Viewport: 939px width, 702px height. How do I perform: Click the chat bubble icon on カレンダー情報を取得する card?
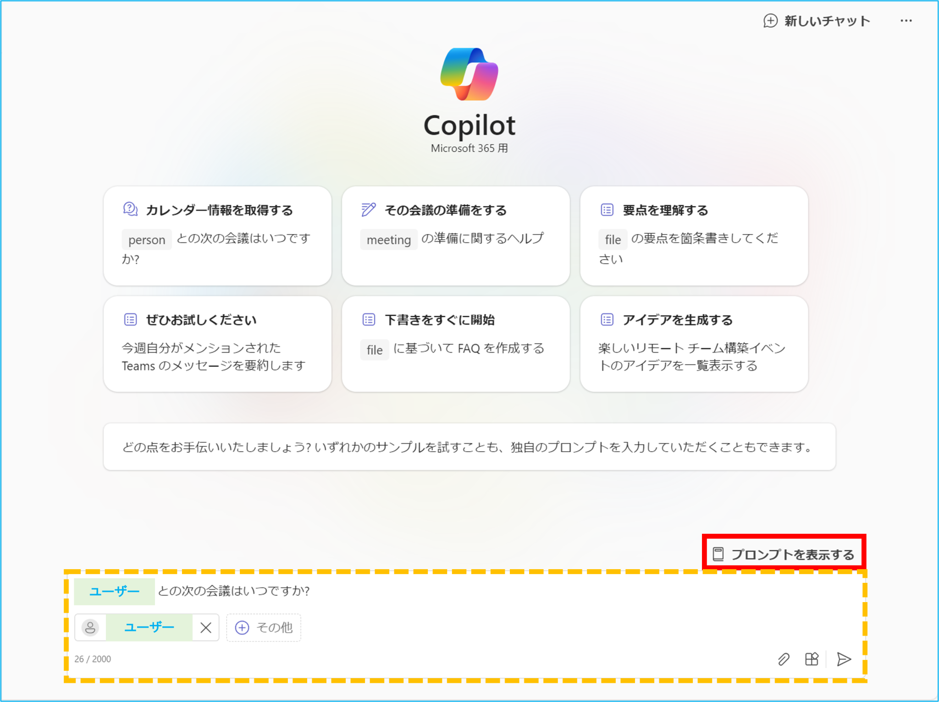131,209
